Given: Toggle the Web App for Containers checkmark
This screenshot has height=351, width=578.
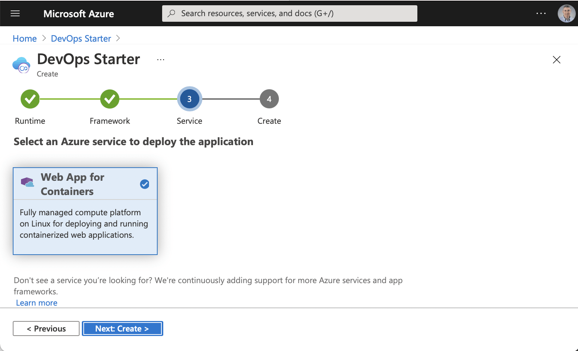Looking at the screenshot, I should (144, 184).
